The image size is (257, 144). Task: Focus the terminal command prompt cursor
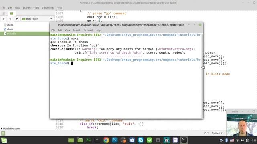72,63
